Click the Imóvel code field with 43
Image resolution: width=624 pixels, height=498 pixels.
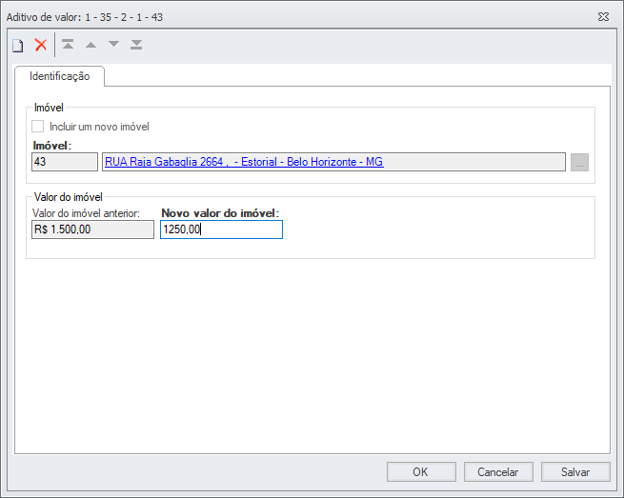point(65,162)
